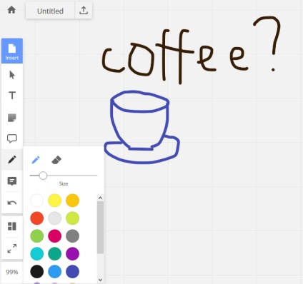Pick the purple color swatch
The width and height of the screenshot is (303, 284).
click(x=72, y=253)
